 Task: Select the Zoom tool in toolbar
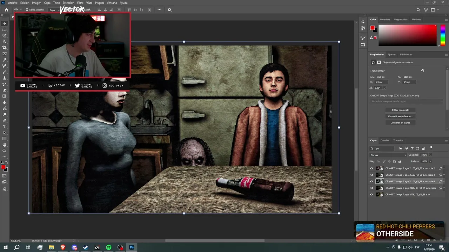point(5,151)
